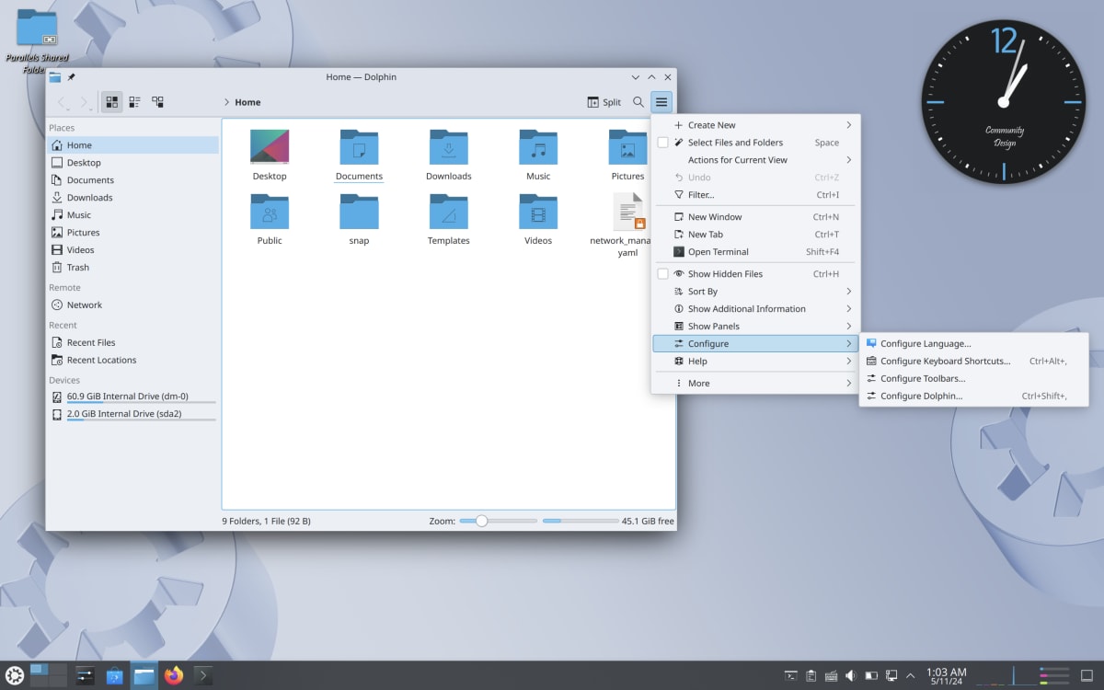Select the snap folder icon

coord(359,212)
